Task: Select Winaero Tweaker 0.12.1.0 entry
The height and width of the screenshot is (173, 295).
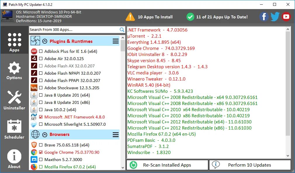Action: tap(156, 79)
